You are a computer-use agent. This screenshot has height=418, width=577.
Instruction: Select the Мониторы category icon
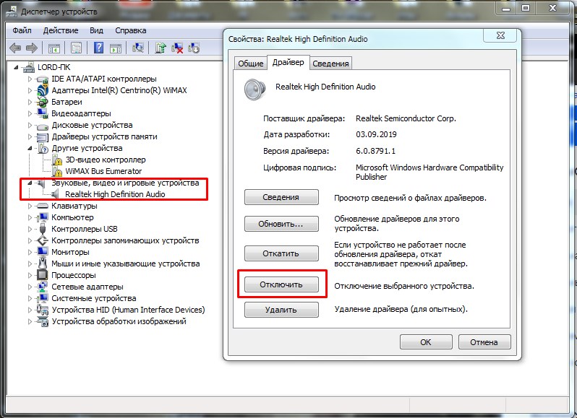pyautogui.click(x=43, y=252)
